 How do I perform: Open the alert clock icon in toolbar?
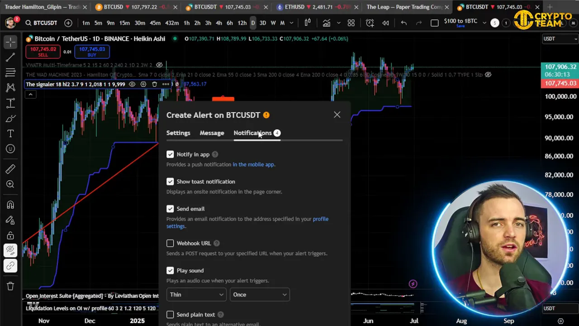point(370,23)
